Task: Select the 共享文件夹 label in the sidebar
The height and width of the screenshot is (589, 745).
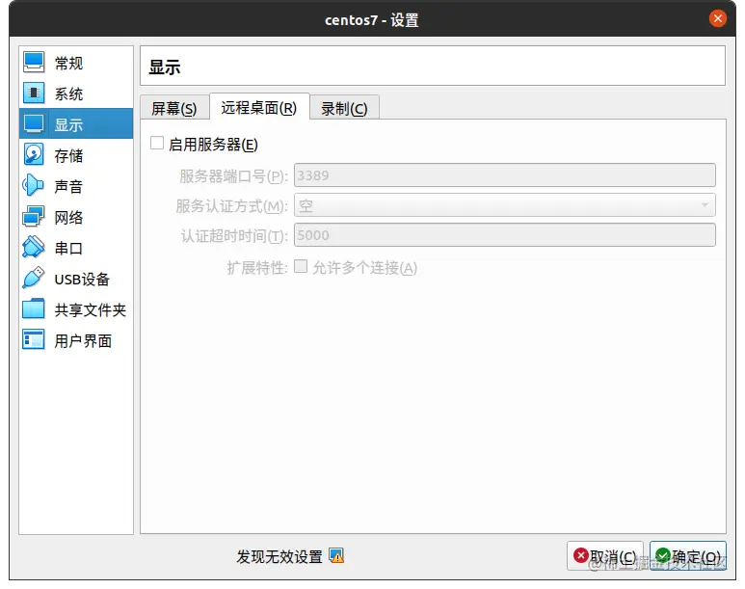Action: pyautogui.click(x=91, y=310)
